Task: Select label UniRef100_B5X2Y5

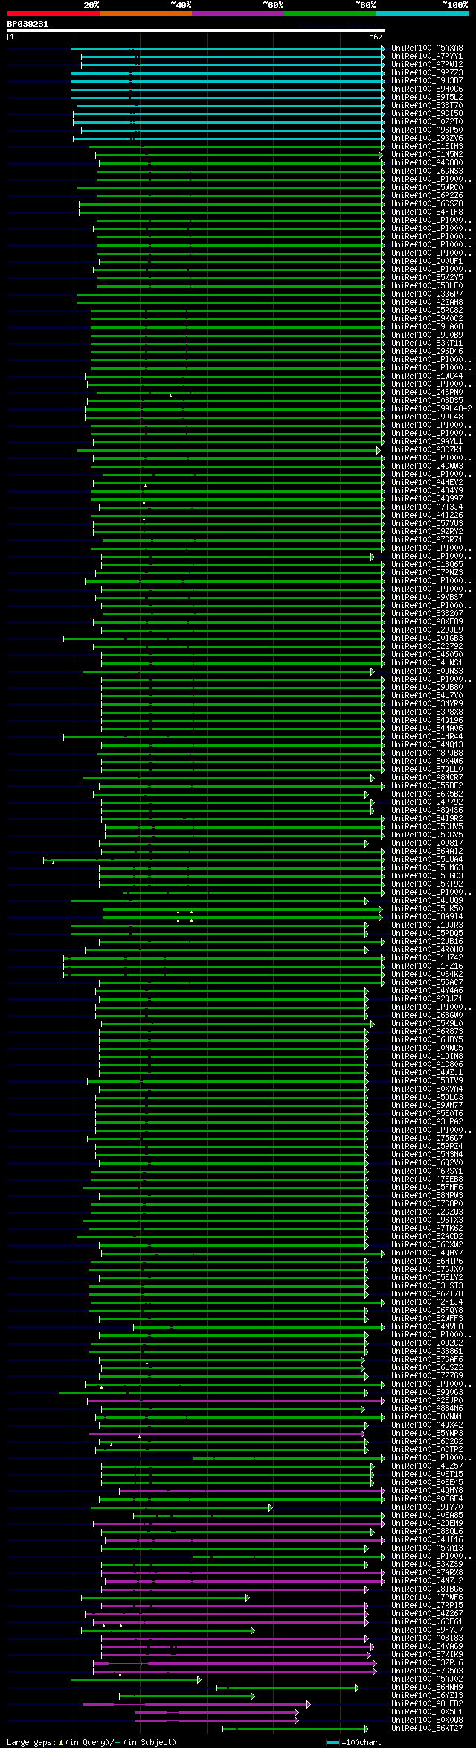Action: [x=427, y=278]
